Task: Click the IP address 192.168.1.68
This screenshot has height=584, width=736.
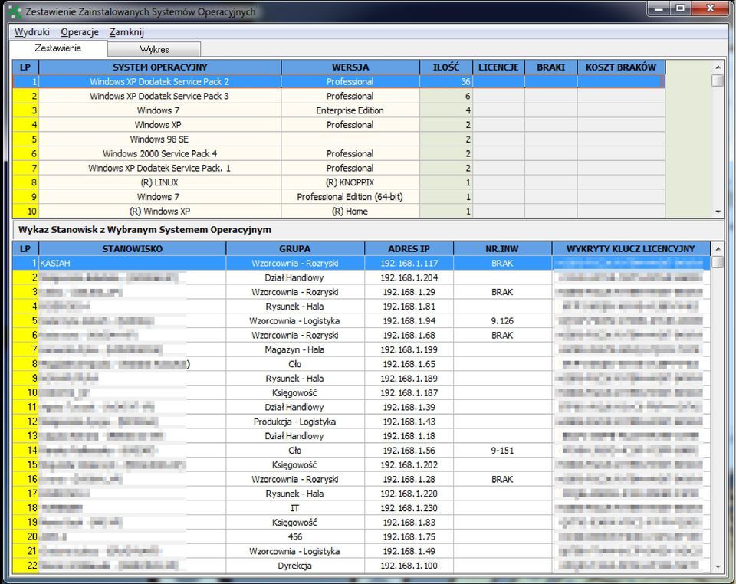Action: [409, 336]
